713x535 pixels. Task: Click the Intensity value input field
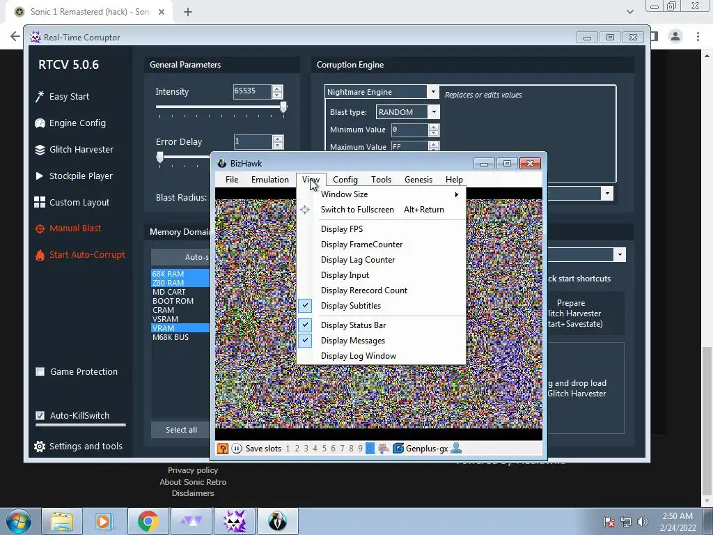pyautogui.click(x=252, y=91)
